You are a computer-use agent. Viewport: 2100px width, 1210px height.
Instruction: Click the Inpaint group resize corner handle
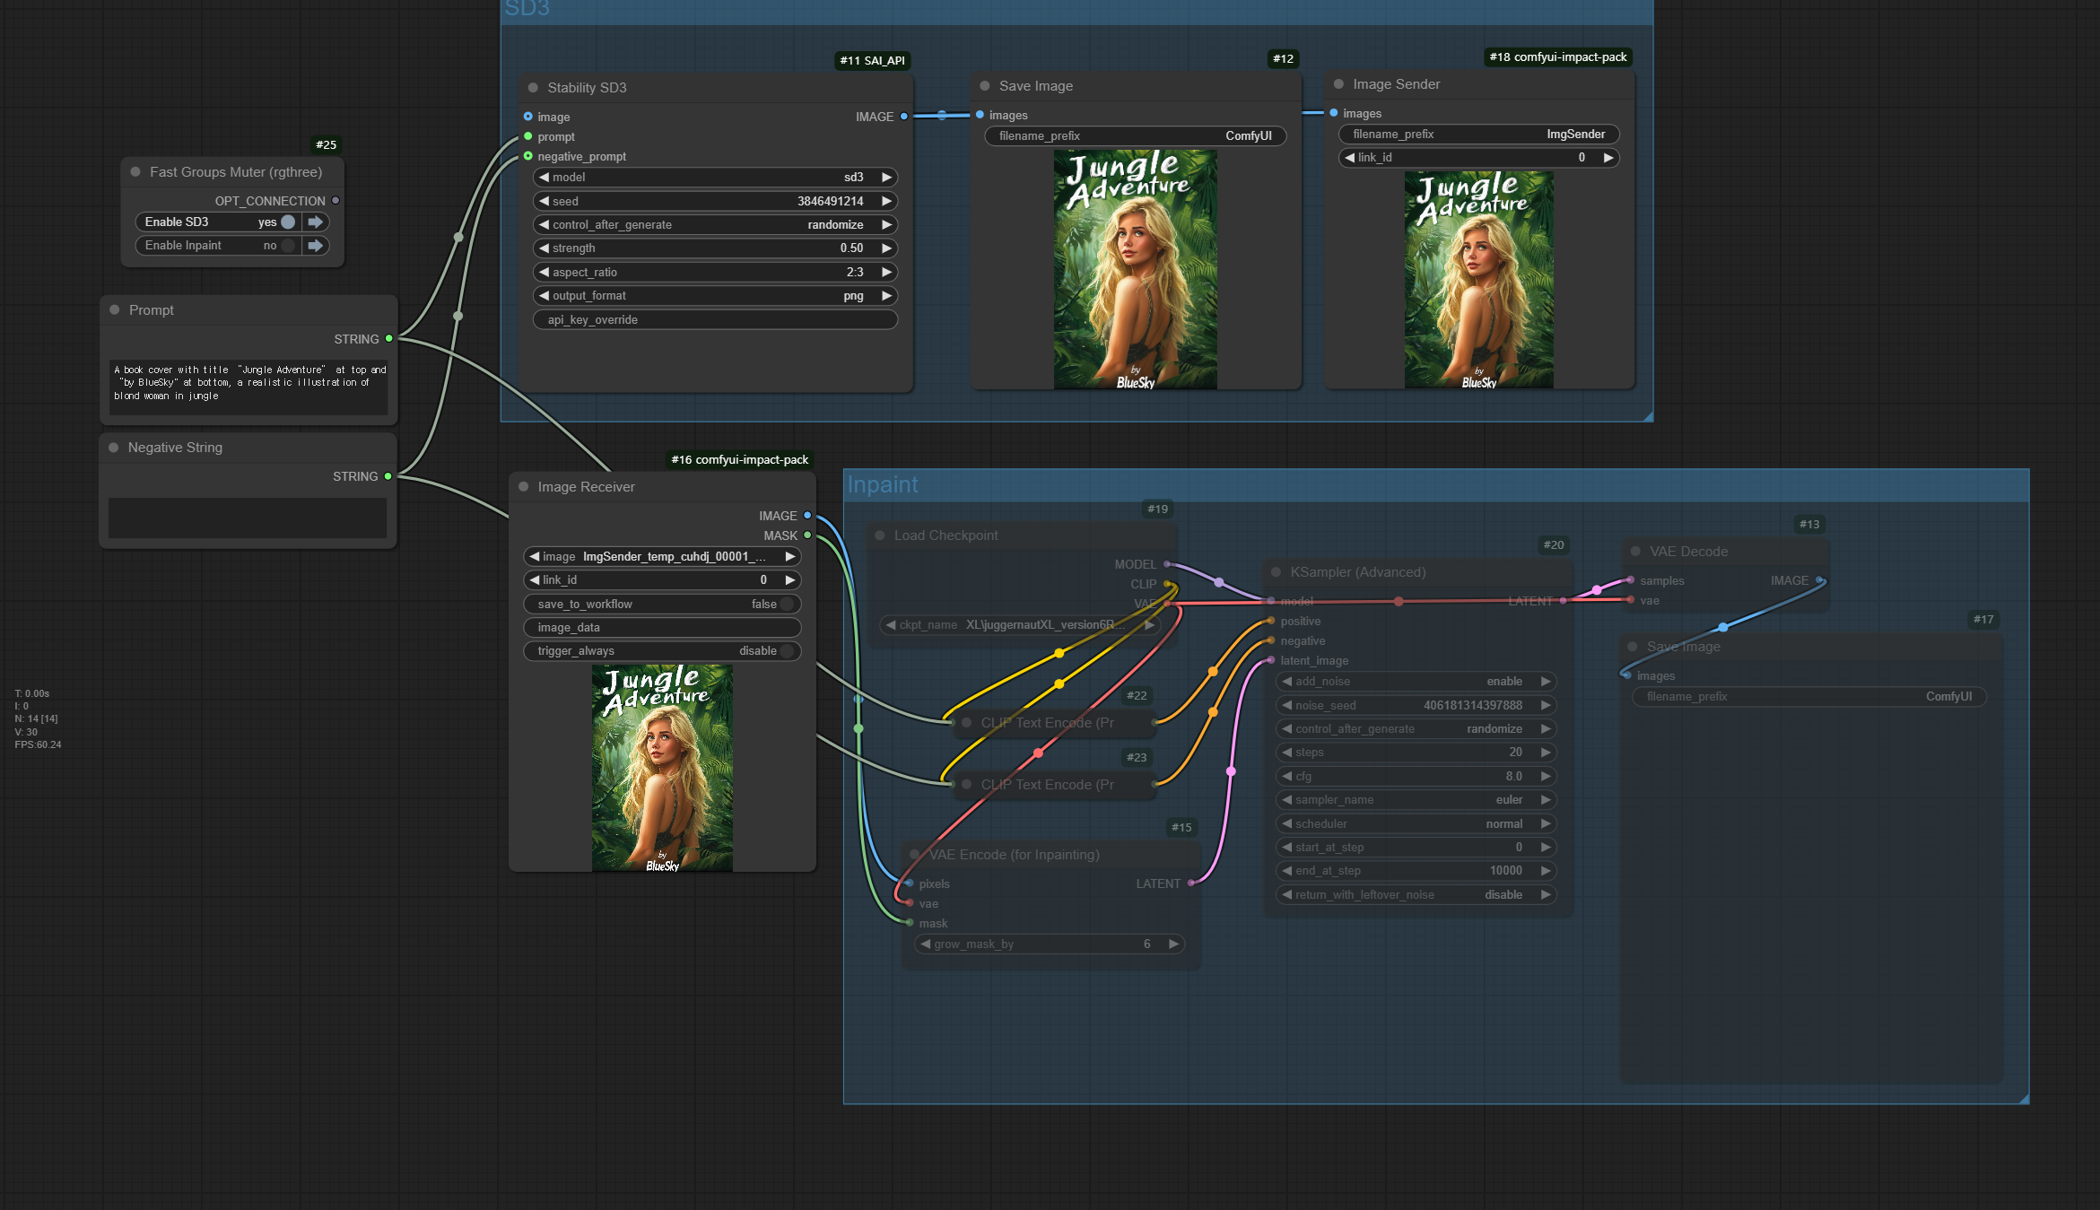[2023, 1099]
